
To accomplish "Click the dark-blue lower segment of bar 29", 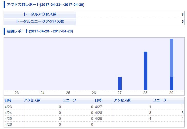I will 172,84.
